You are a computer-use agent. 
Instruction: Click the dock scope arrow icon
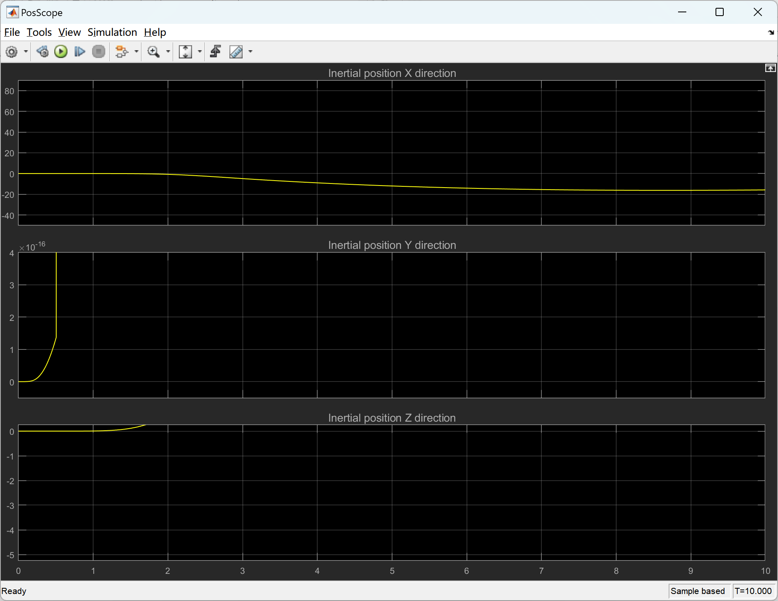(x=771, y=32)
